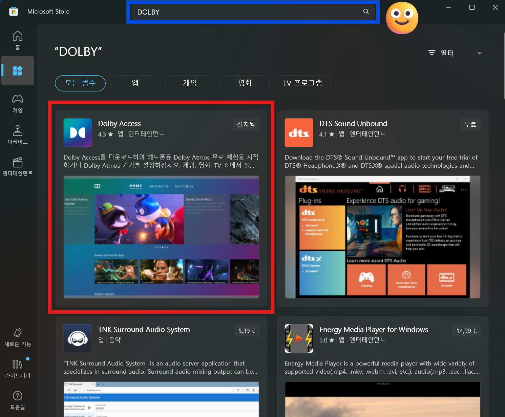This screenshot has width=505, height=417.
Task: Select the Apps (앱) category tab
Action: click(x=135, y=83)
